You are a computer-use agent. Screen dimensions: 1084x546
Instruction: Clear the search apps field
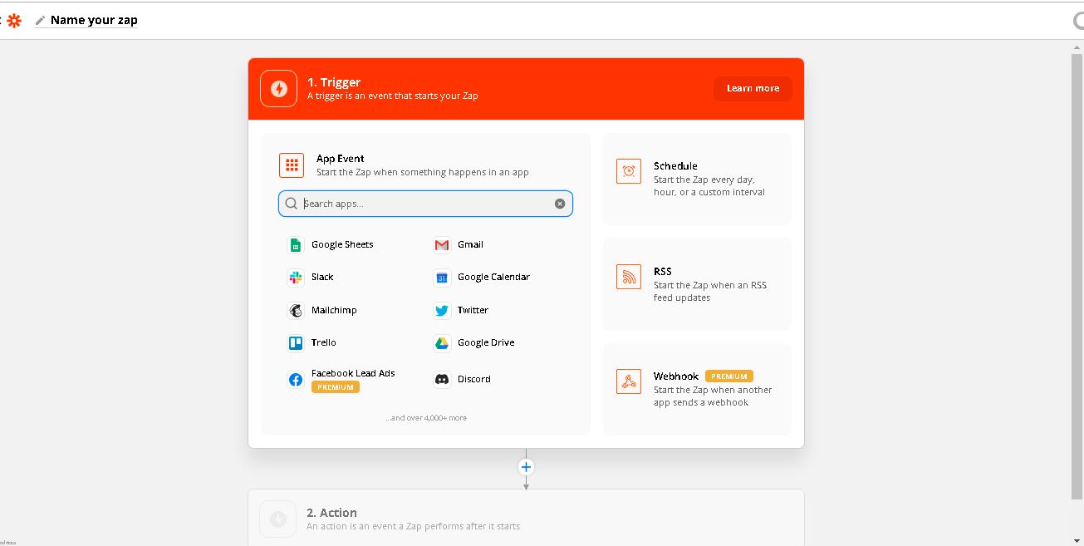[x=560, y=204]
